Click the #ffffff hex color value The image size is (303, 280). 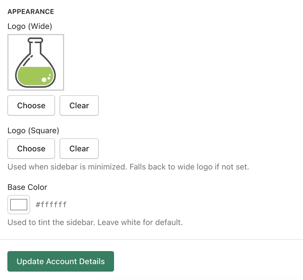pos(51,205)
